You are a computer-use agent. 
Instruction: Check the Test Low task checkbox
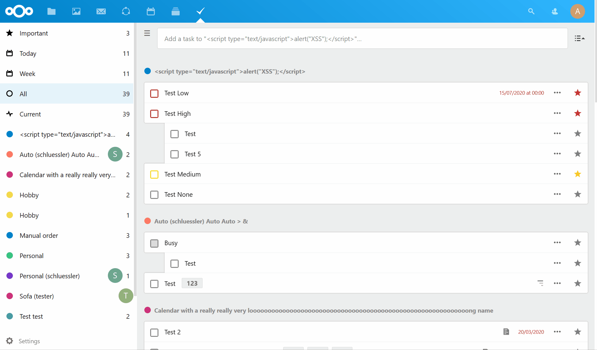pos(154,93)
